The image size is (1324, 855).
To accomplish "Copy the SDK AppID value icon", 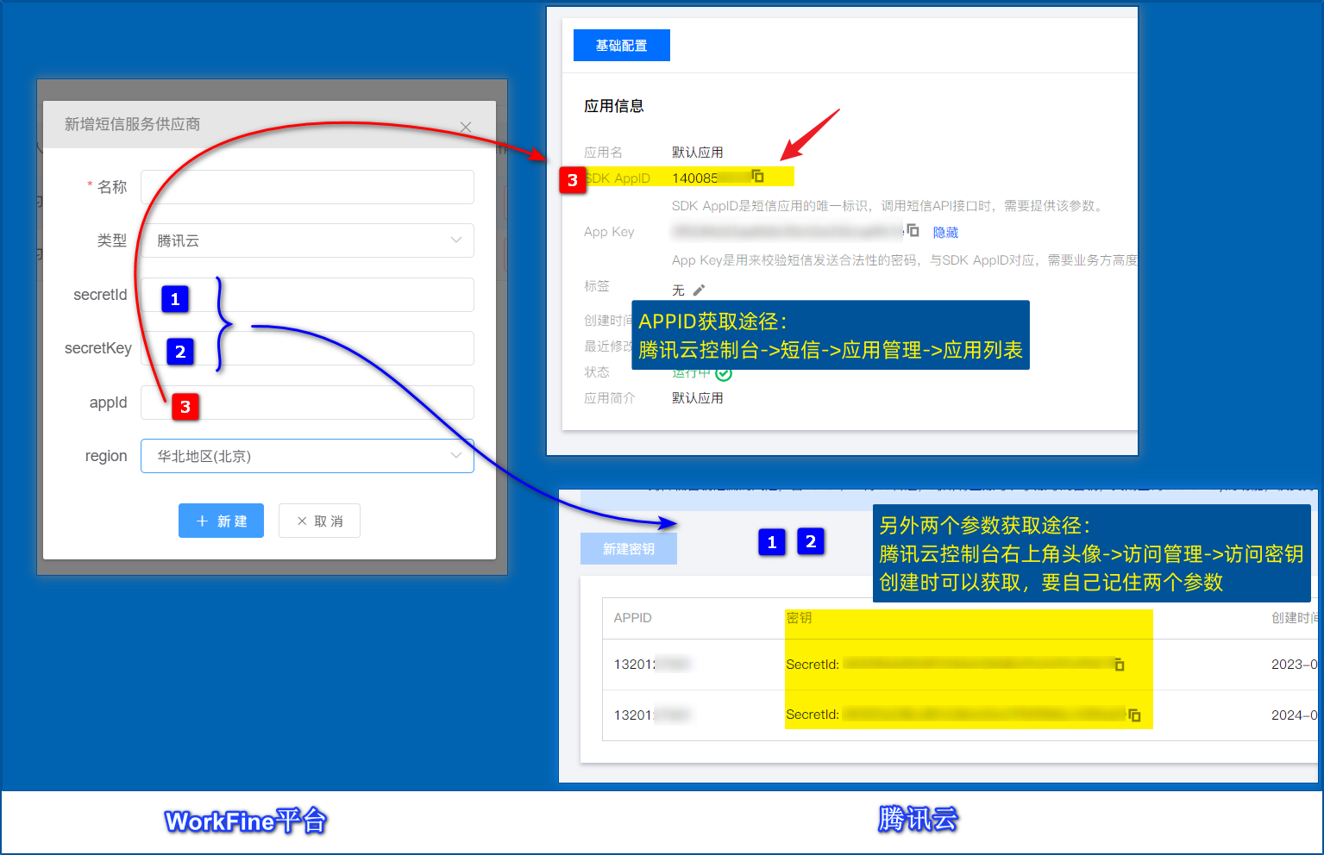I will [757, 176].
